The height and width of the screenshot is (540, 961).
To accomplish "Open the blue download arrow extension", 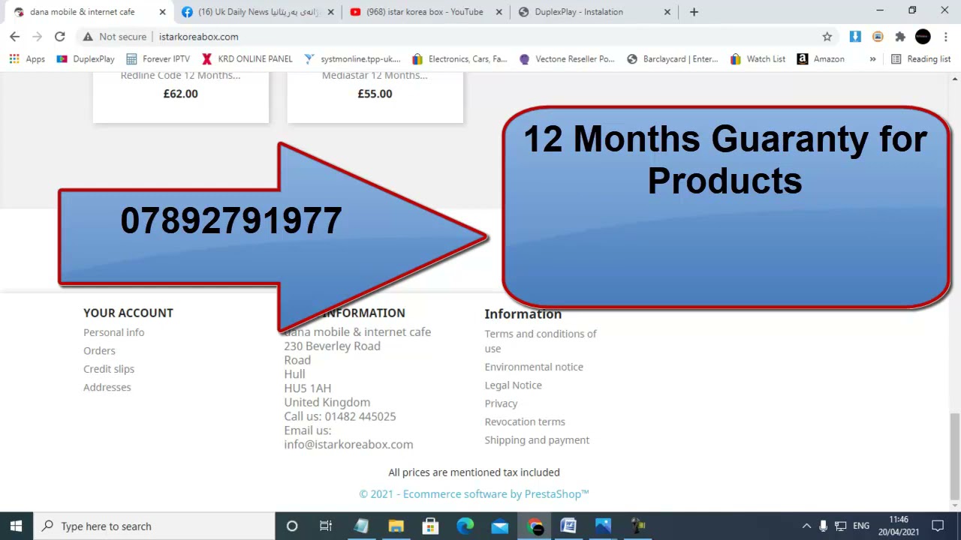I will coord(854,37).
